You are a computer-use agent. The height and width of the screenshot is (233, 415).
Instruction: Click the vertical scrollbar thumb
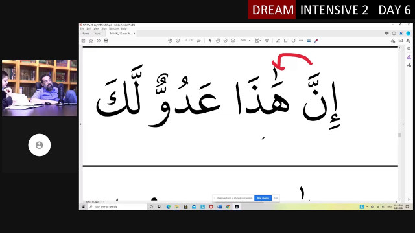399,135
